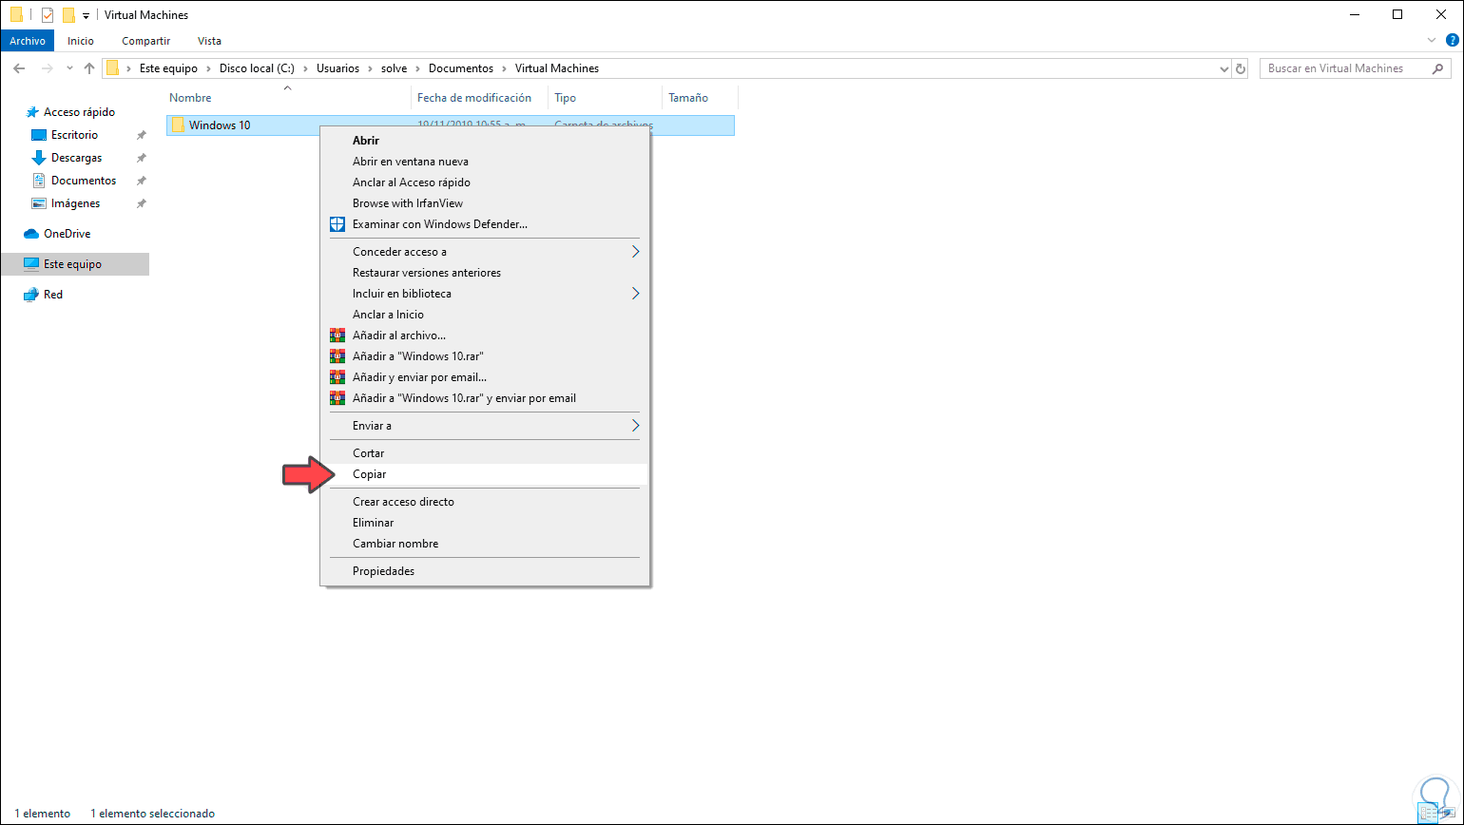Image resolution: width=1464 pixels, height=825 pixels.
Task: Choose "Restaurar versiones anteriores" entry
Action: pyautogui.click(x=486, y=273)
